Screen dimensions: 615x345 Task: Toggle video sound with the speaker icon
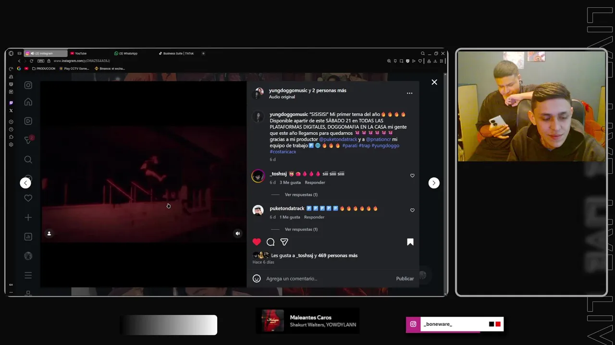(x=237, y=233)
